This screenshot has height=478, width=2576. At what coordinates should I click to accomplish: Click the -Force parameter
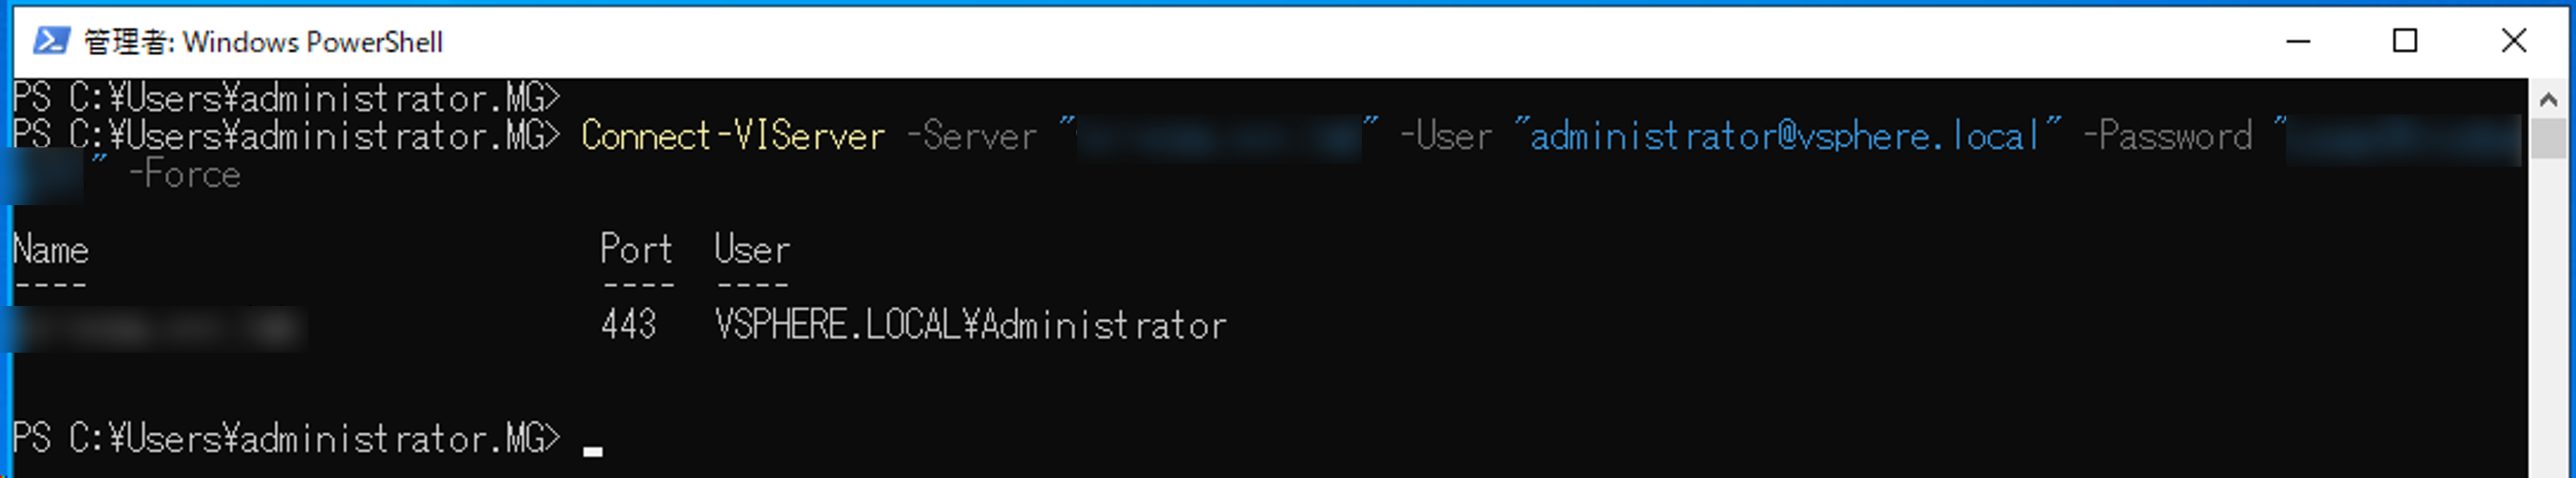pyautogui.click(x=185, y=175)
